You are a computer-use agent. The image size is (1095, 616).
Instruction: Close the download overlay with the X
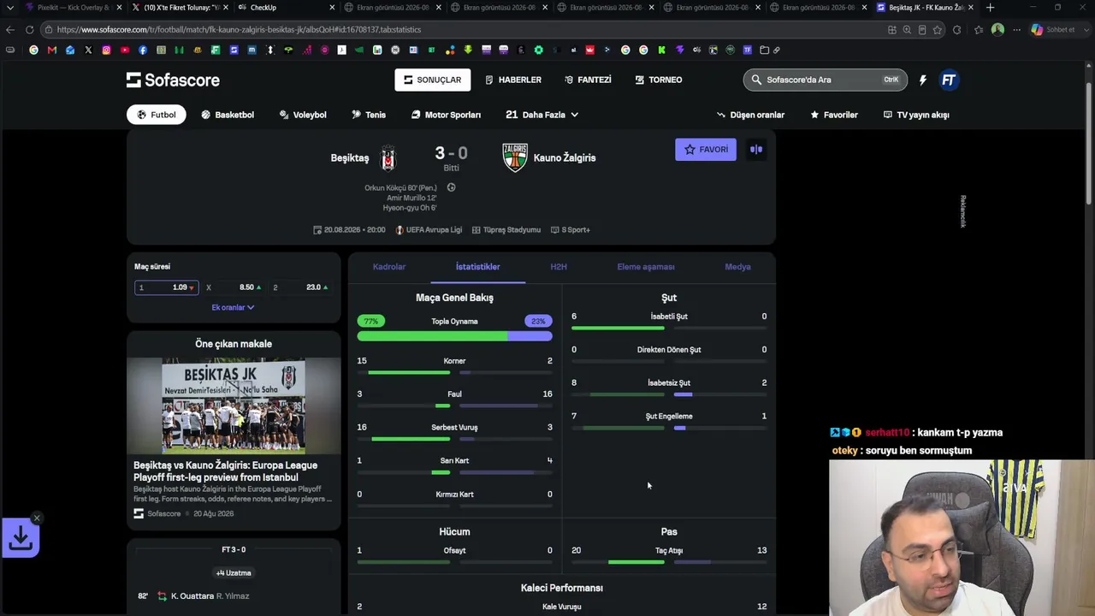click(37, 518)
